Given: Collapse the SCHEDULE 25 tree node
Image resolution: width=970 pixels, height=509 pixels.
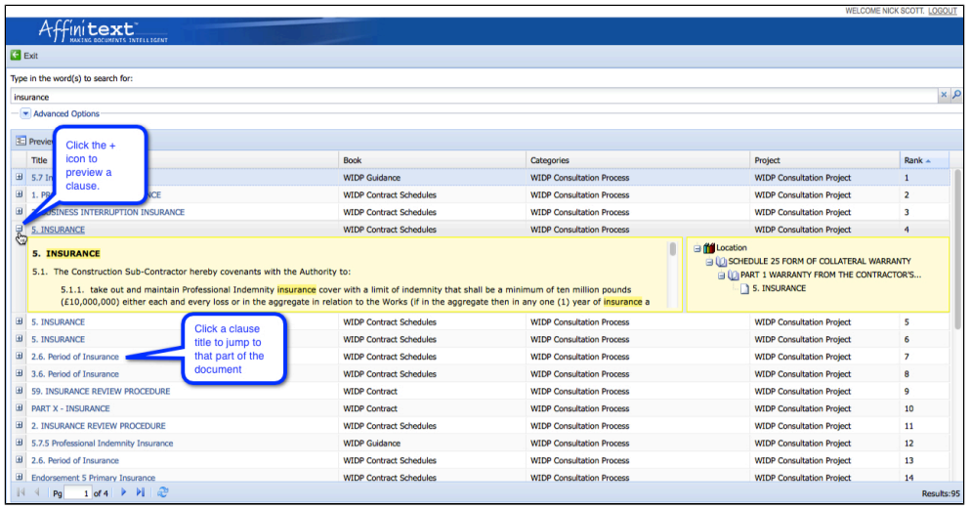Looking at the screenshot, I should (710, 262).
